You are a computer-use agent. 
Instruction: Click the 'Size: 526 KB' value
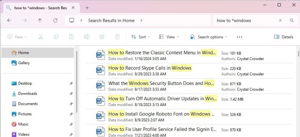[231, 115]
